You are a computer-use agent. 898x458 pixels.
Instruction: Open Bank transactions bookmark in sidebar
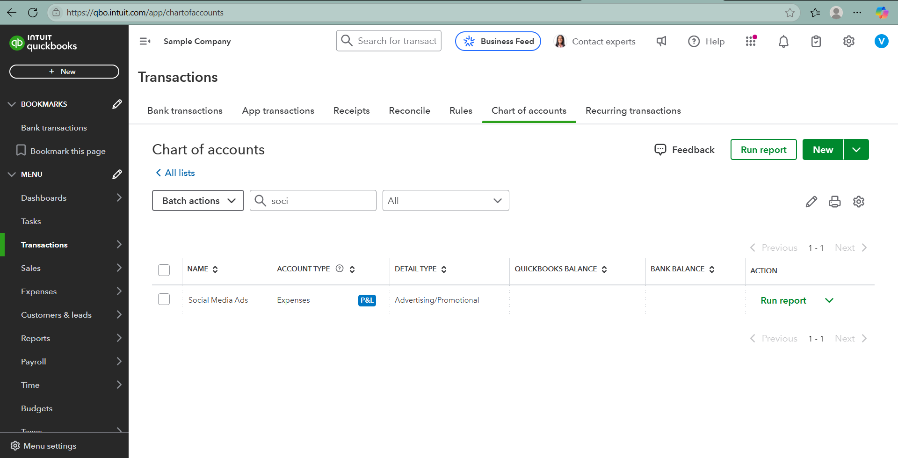coord(54,128)
